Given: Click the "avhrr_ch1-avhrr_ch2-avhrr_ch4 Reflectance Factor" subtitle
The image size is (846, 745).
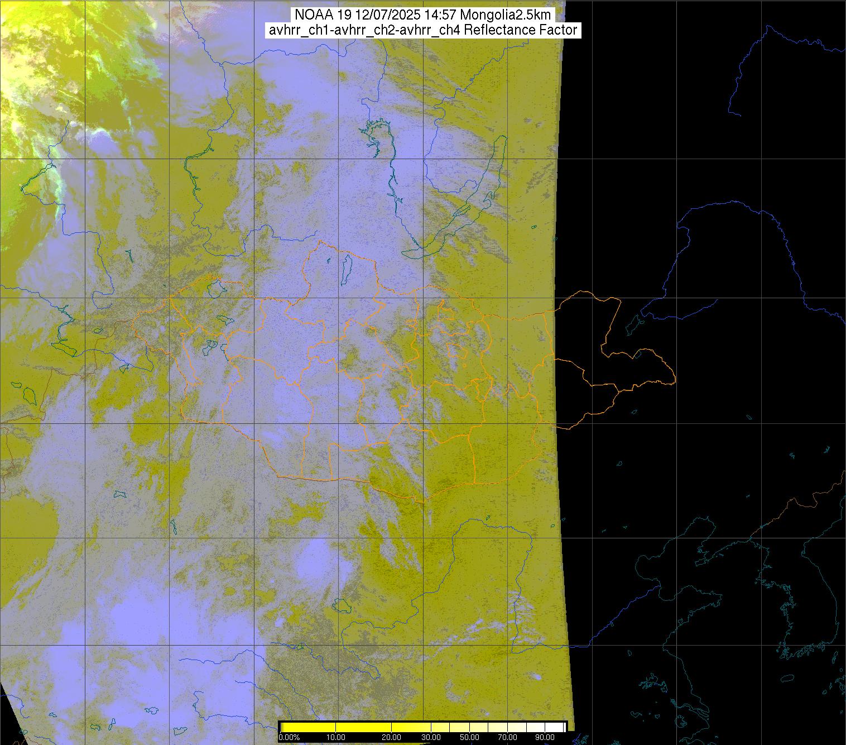Looking at the screenshot, I should [x=422, y=30].
